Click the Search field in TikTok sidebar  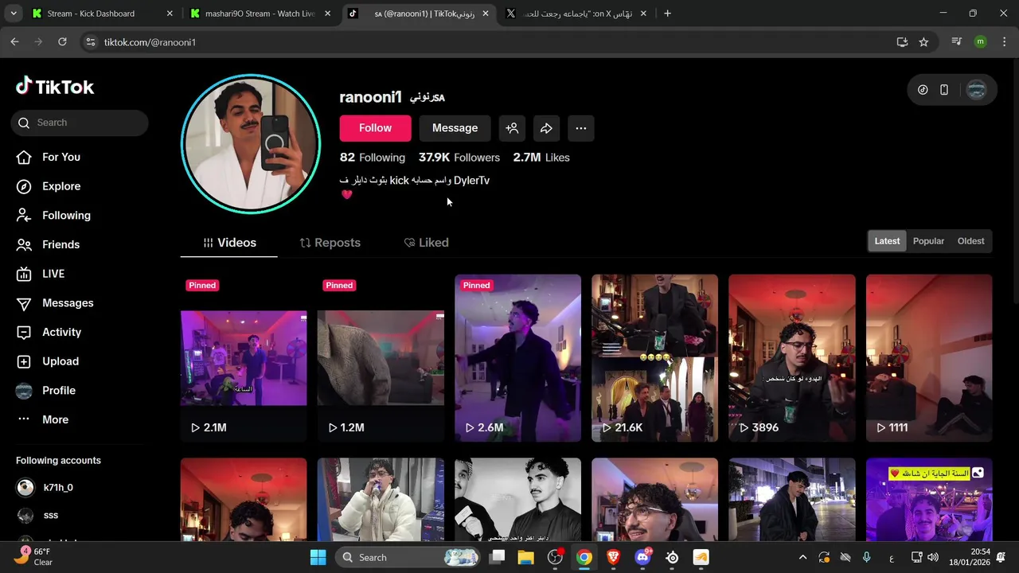(x=80, y=123)
